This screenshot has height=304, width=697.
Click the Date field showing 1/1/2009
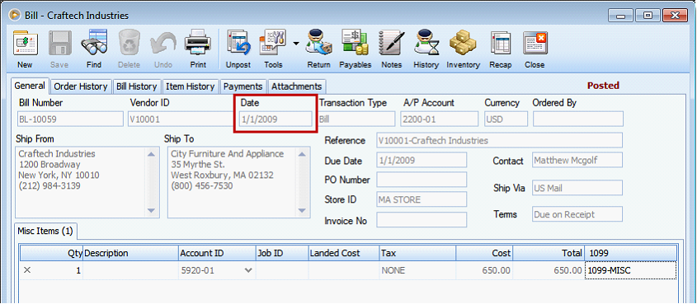click(x=276, y=119)
